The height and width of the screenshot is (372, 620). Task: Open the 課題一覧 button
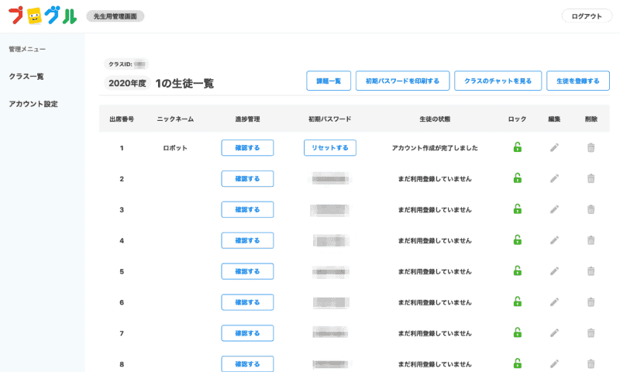point(329,81)
